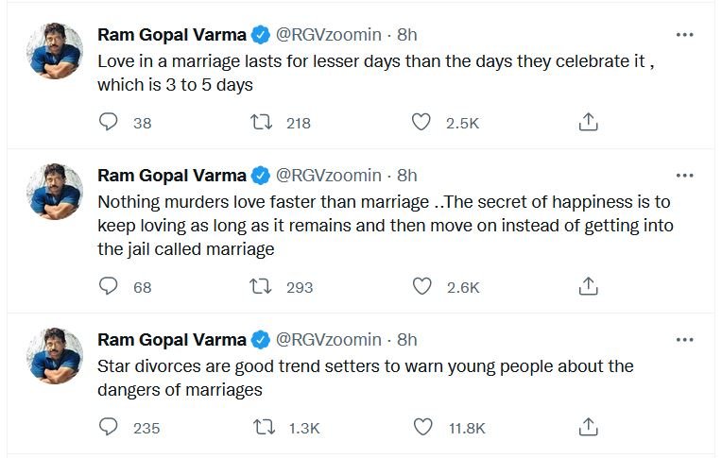This screenshot has height=458, width=722.
Task: Open more options on the third tweet
Action: coord(685,340)
